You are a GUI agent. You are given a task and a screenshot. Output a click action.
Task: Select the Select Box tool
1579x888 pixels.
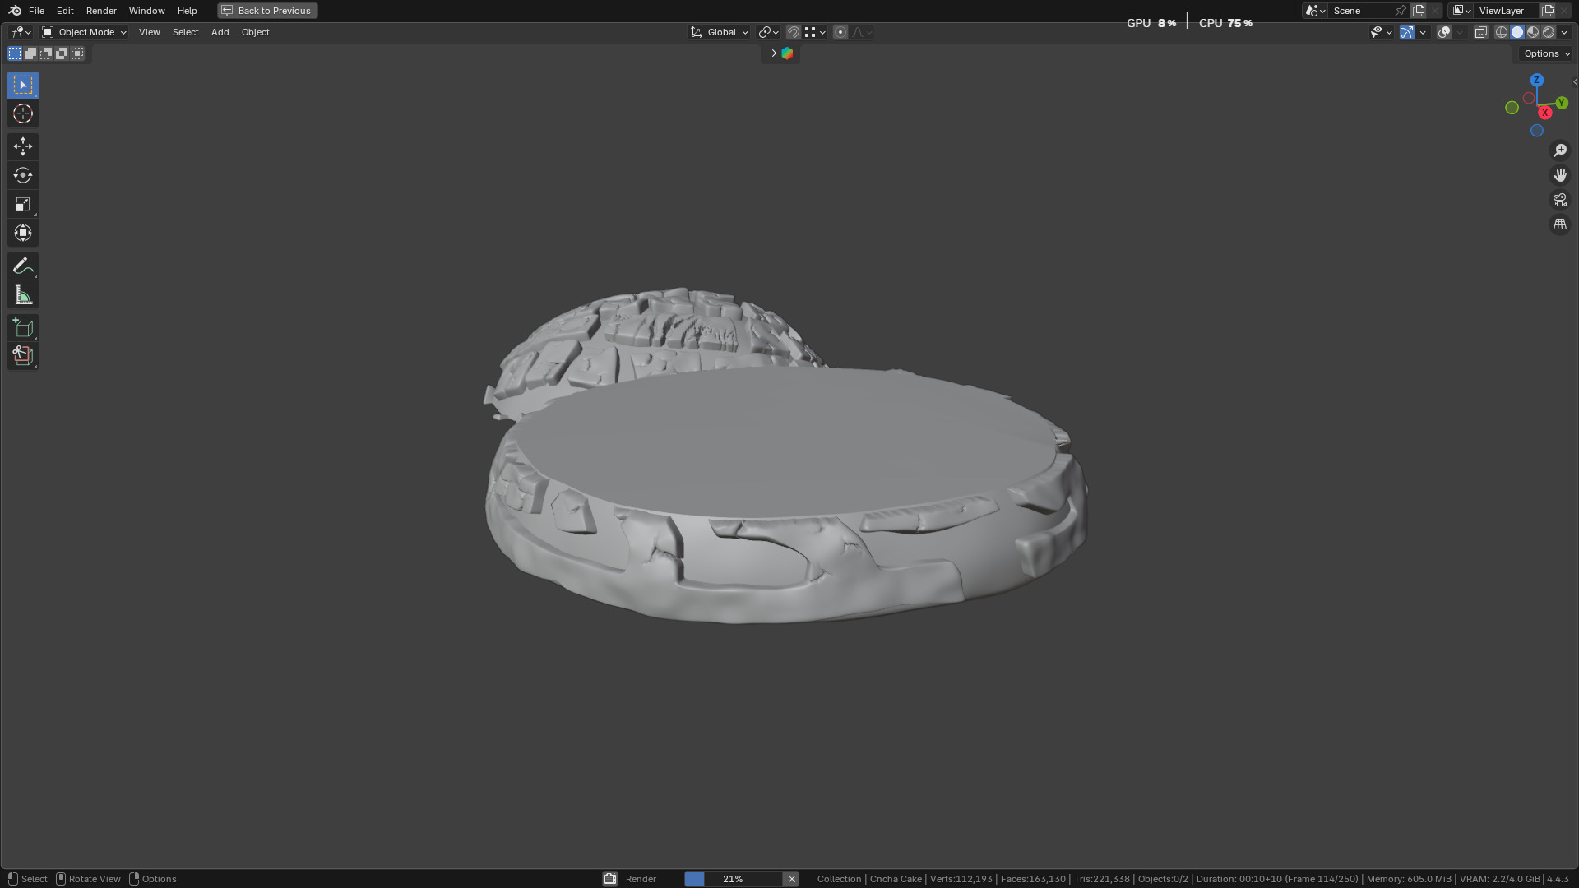pyautogui.click(x=23, y=85)
